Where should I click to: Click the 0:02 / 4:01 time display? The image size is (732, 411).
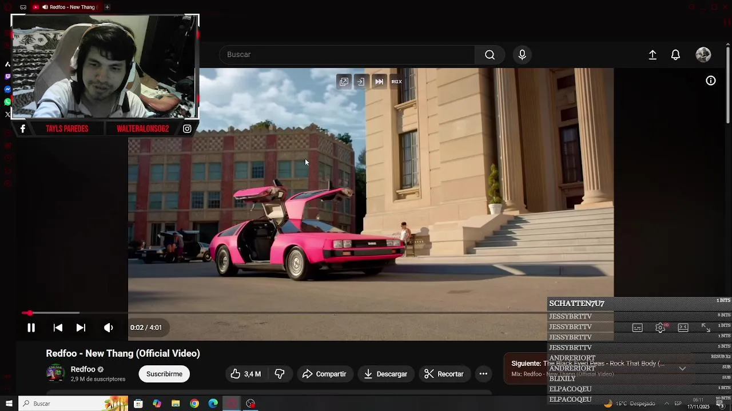pos(146,328)
